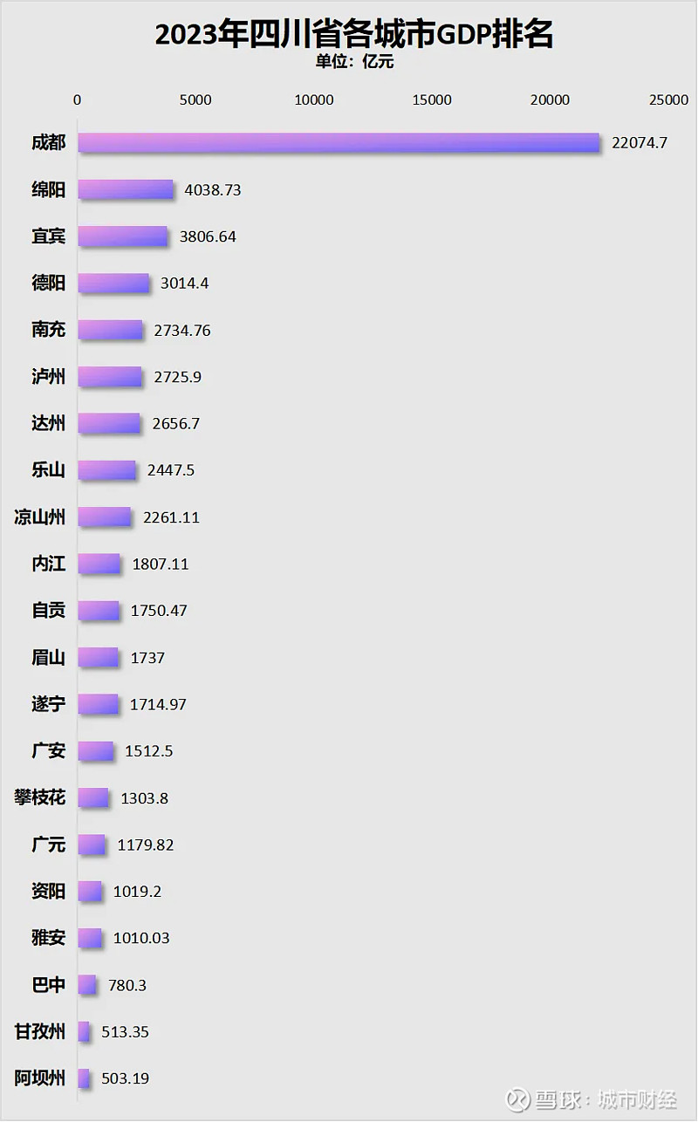Click the chart title about 2023 Sichuan GDP
This screenshot has height=1122, width=698.
pyautogui.click(x=354, y=35)
